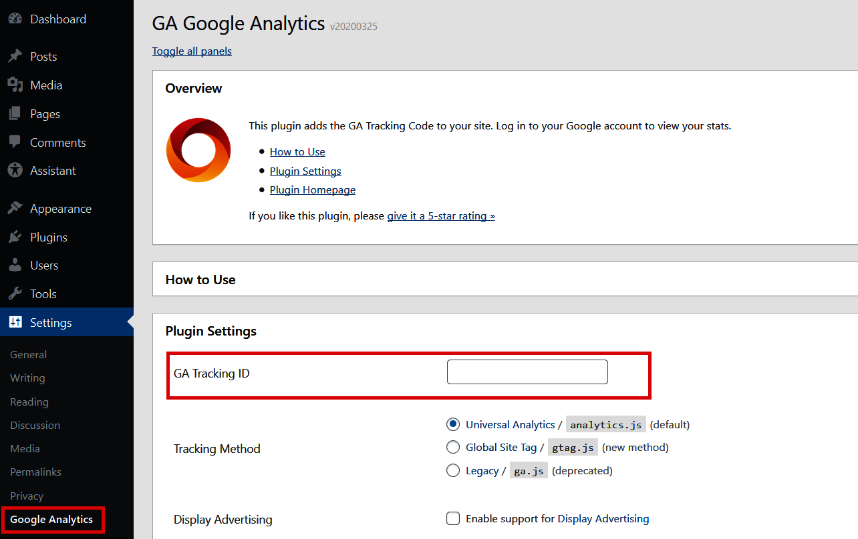Click the Dashboard gauge icon
The height and width of the screenshot is (539, 858).
click(x=15, y=19)
